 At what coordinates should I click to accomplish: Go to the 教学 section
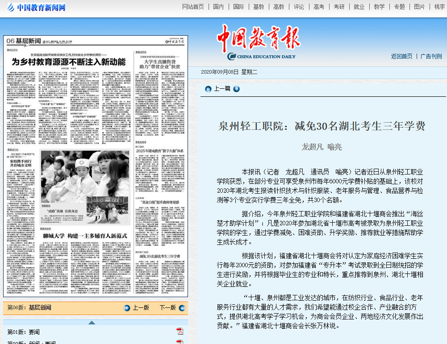tap(379, 7)
